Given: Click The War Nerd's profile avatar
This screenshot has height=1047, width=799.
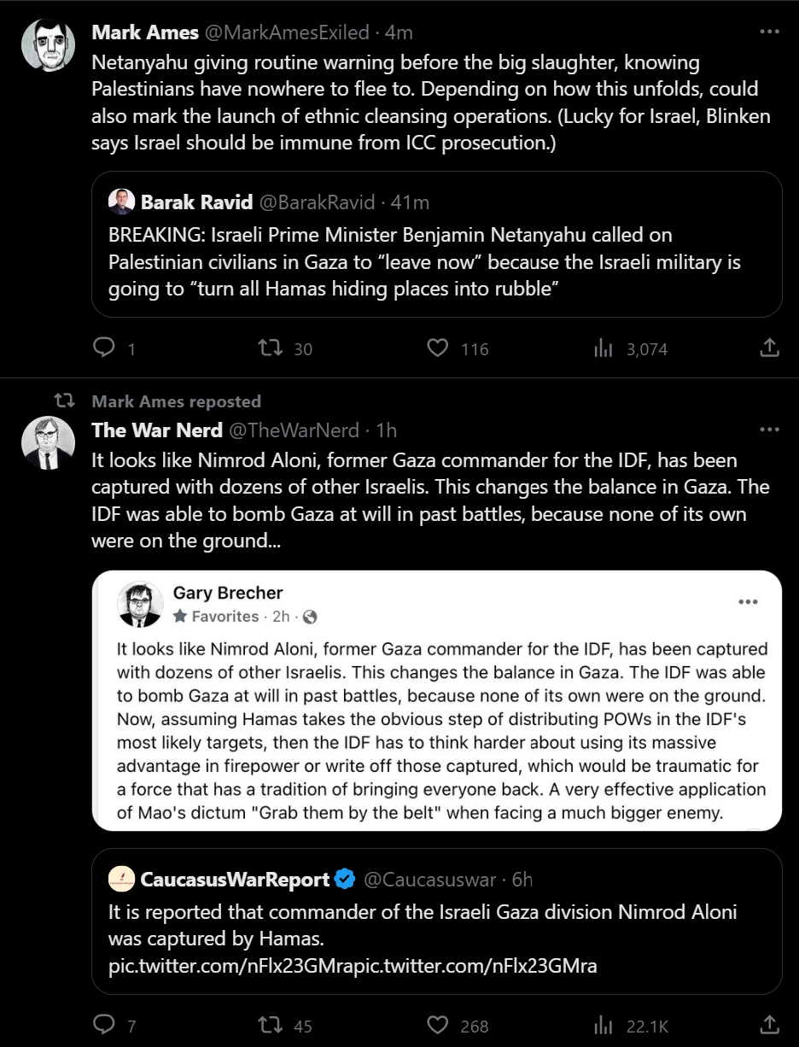Looking at the screenshot, I should (48, 442).
